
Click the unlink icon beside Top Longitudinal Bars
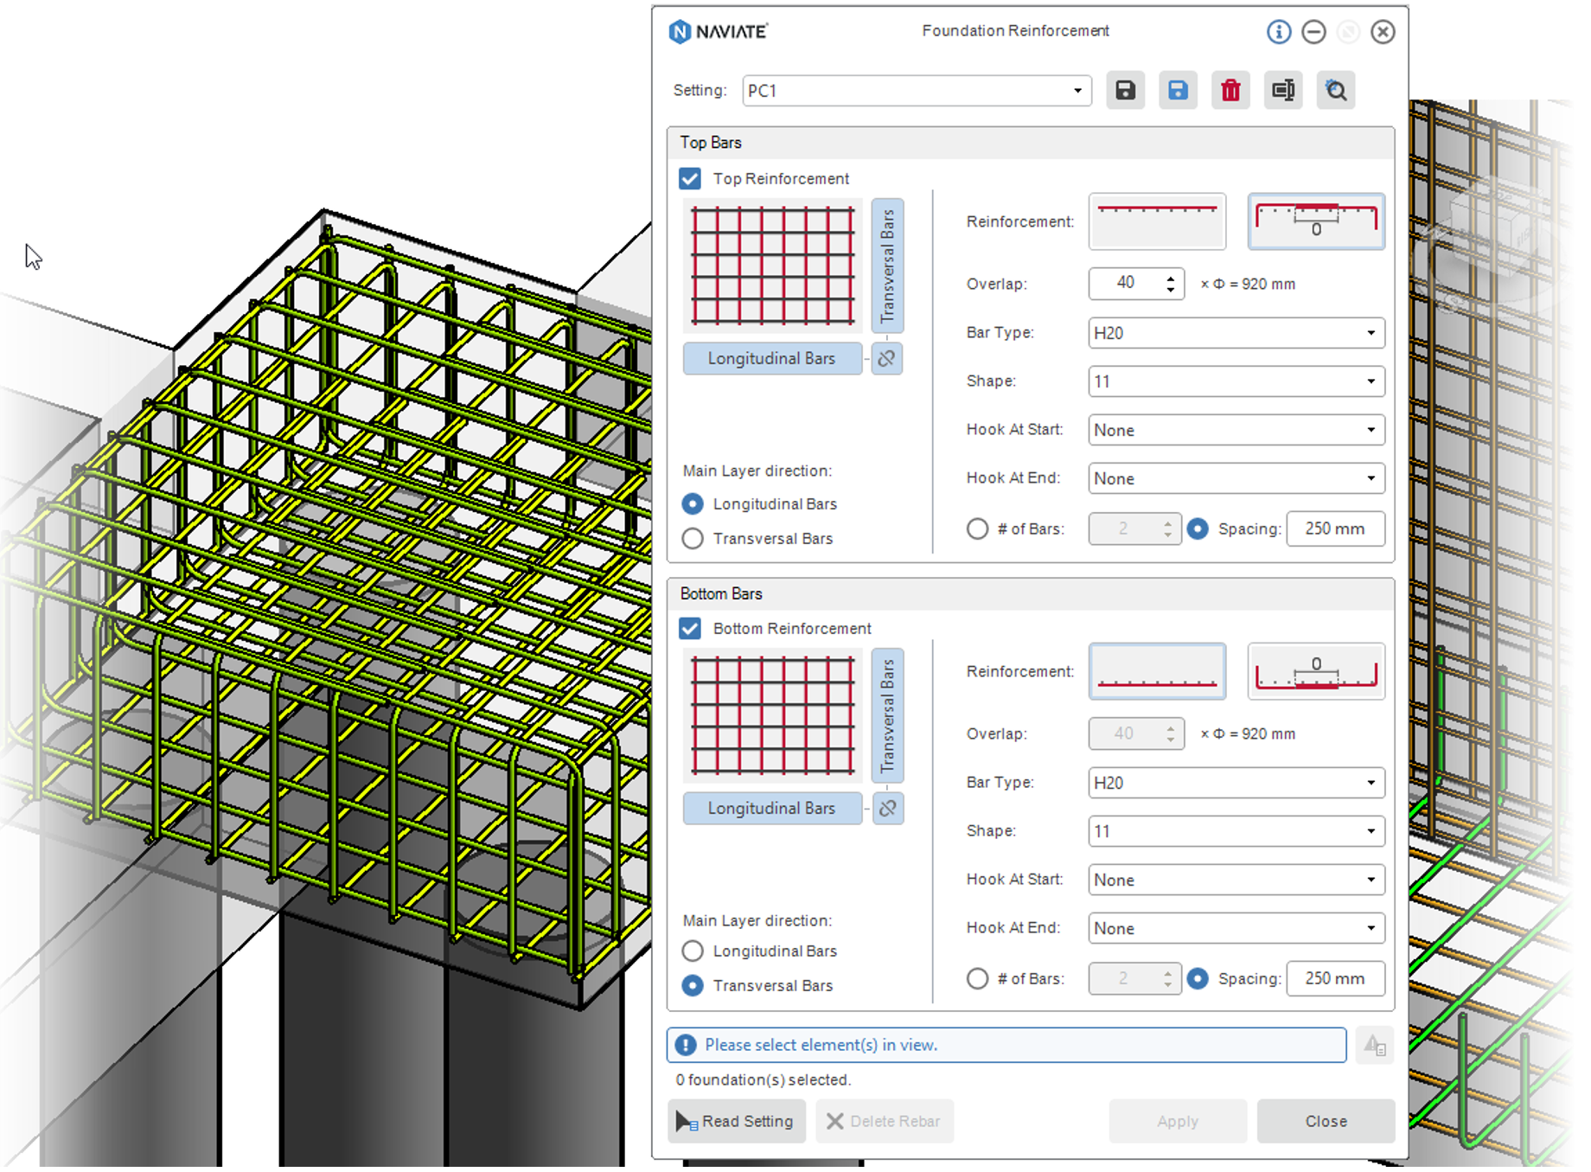[x=887, y=358]
